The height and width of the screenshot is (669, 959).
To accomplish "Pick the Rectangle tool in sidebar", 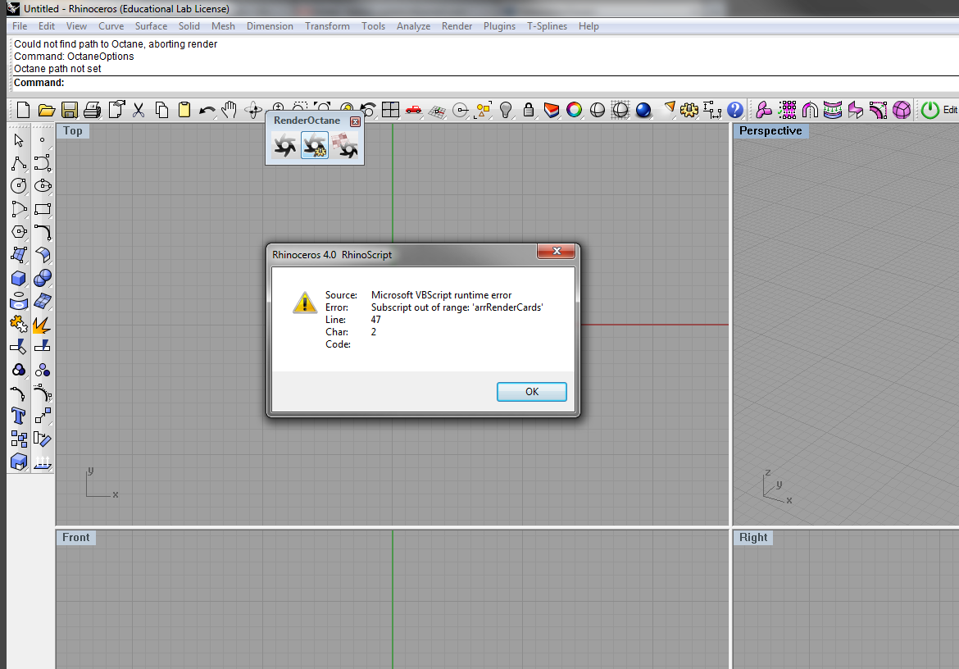I will (x=42, y=209).
